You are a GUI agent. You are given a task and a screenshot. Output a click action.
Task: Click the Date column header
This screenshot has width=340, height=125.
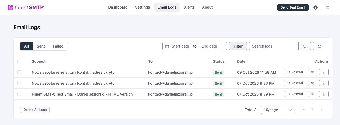coord(241,61)
